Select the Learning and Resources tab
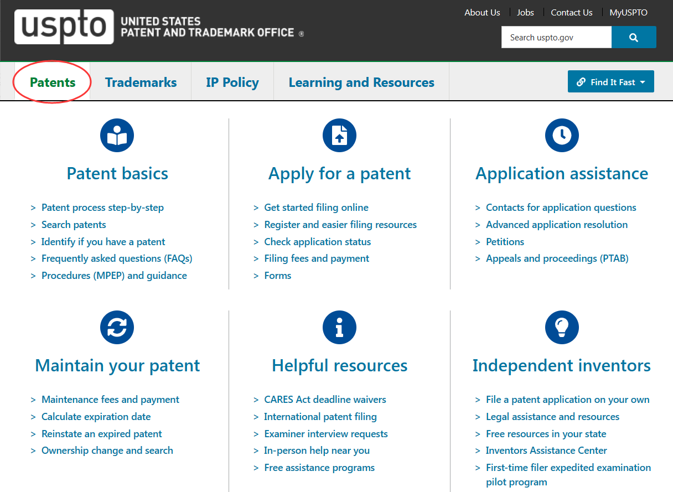This screenshot has height=492, width=673. [361, 82]
